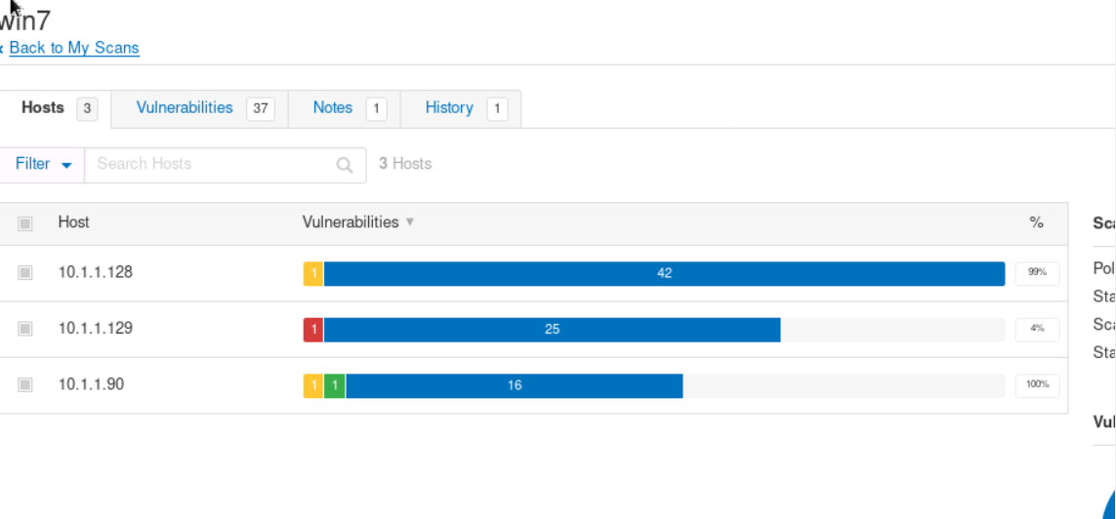The width and height of the screenshot is (1116, 519).
Task: Tick the checkbox for host 10.1.1.90
Action: 25,385
